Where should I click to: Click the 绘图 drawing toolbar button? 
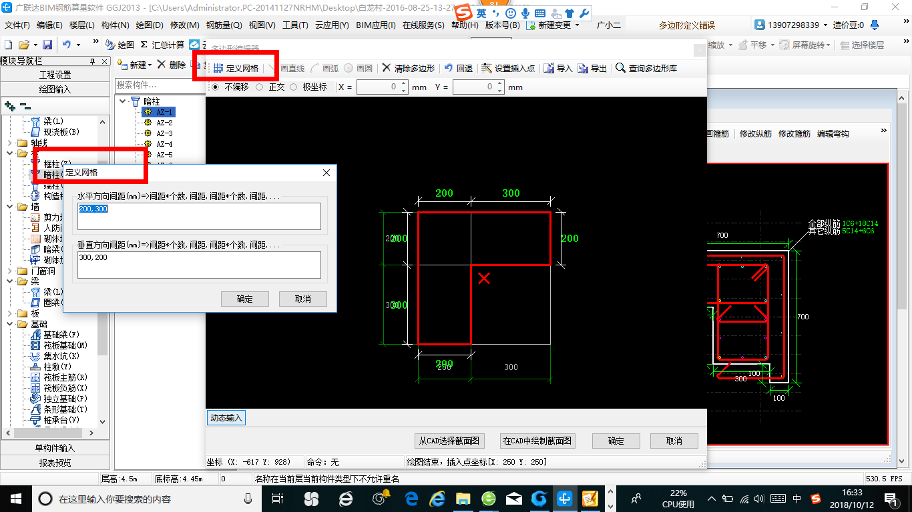click(x=120, y=45)
